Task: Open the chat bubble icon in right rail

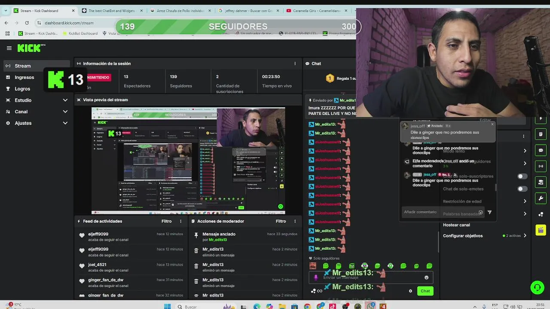Action: 541,150
